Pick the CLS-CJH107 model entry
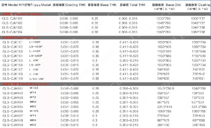 point(13,116)
